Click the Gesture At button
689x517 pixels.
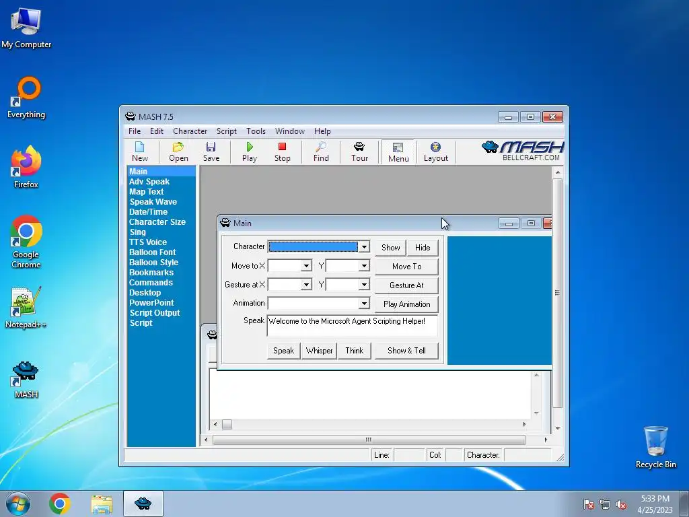[x=406, y=285]
